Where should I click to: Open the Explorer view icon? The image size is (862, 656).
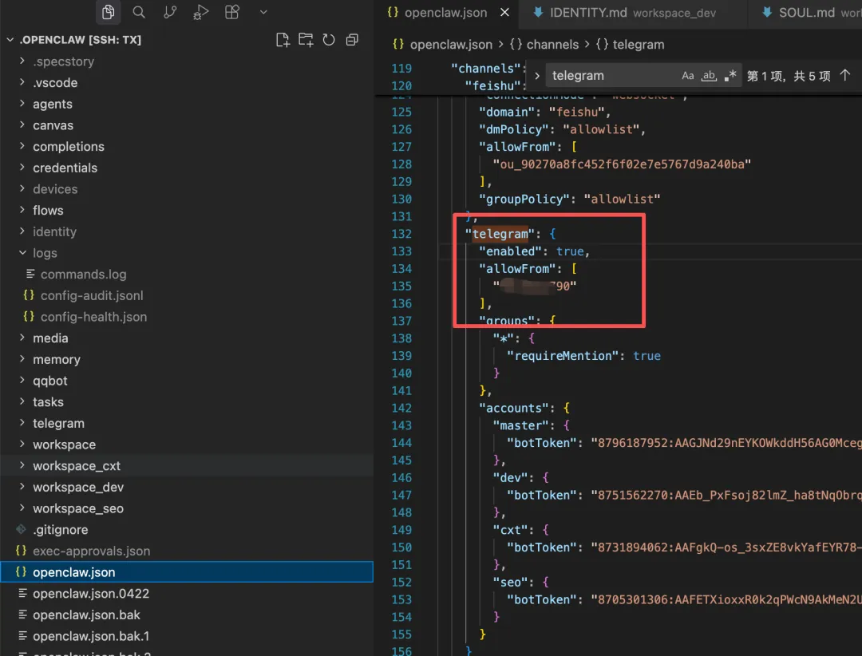click(109, 12)
